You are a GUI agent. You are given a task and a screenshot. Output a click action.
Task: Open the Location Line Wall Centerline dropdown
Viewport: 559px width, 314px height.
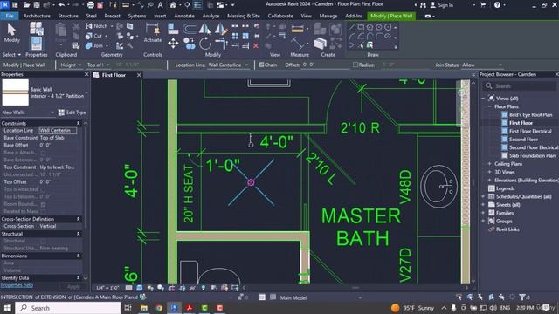228,65
